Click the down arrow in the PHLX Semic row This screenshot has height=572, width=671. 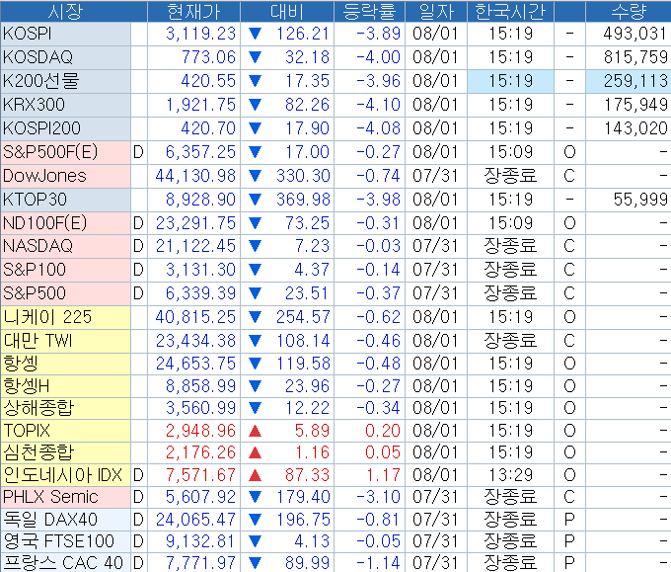256,497
